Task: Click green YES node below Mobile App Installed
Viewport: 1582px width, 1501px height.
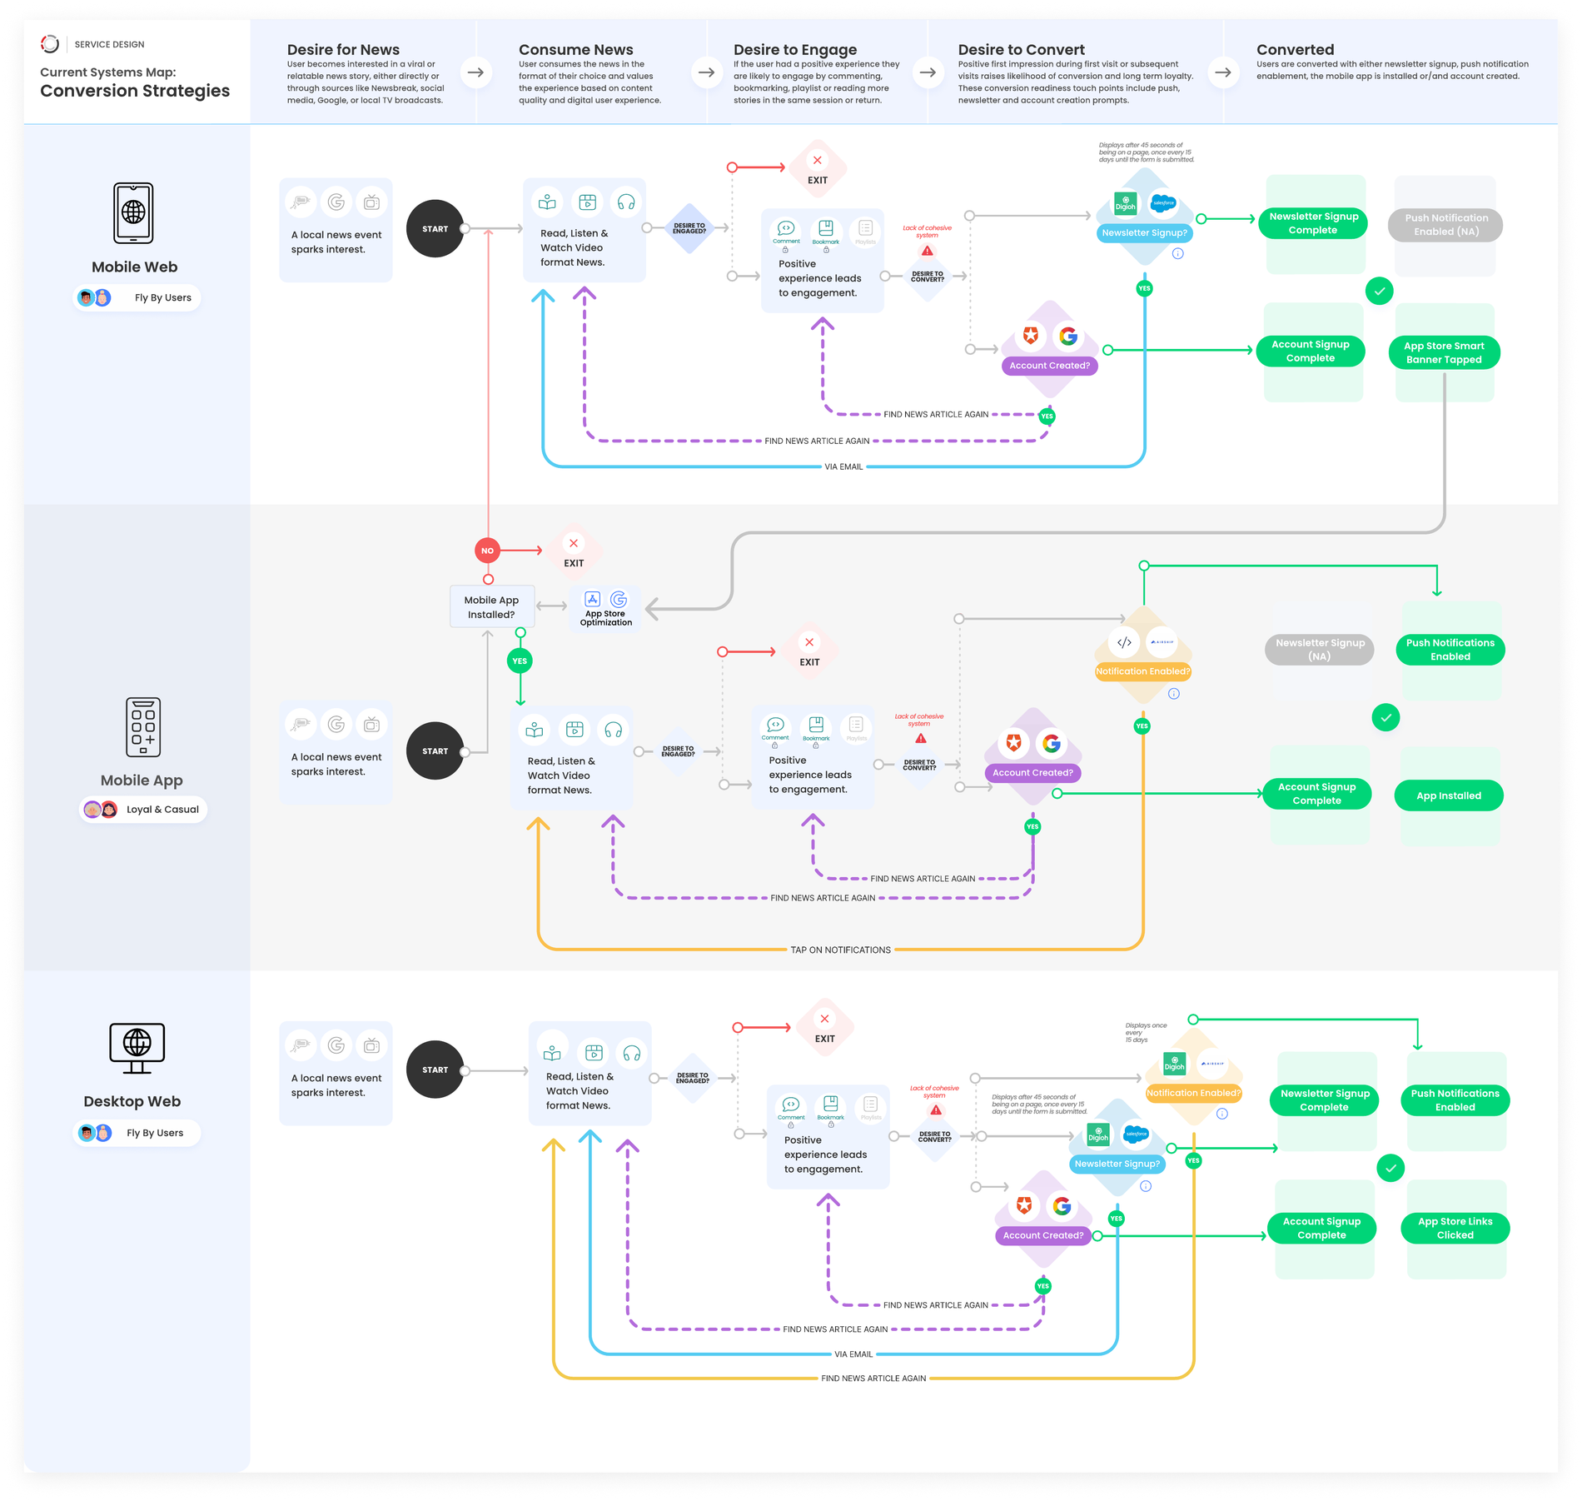Action: pyautogui.click(x=520, y=661)
